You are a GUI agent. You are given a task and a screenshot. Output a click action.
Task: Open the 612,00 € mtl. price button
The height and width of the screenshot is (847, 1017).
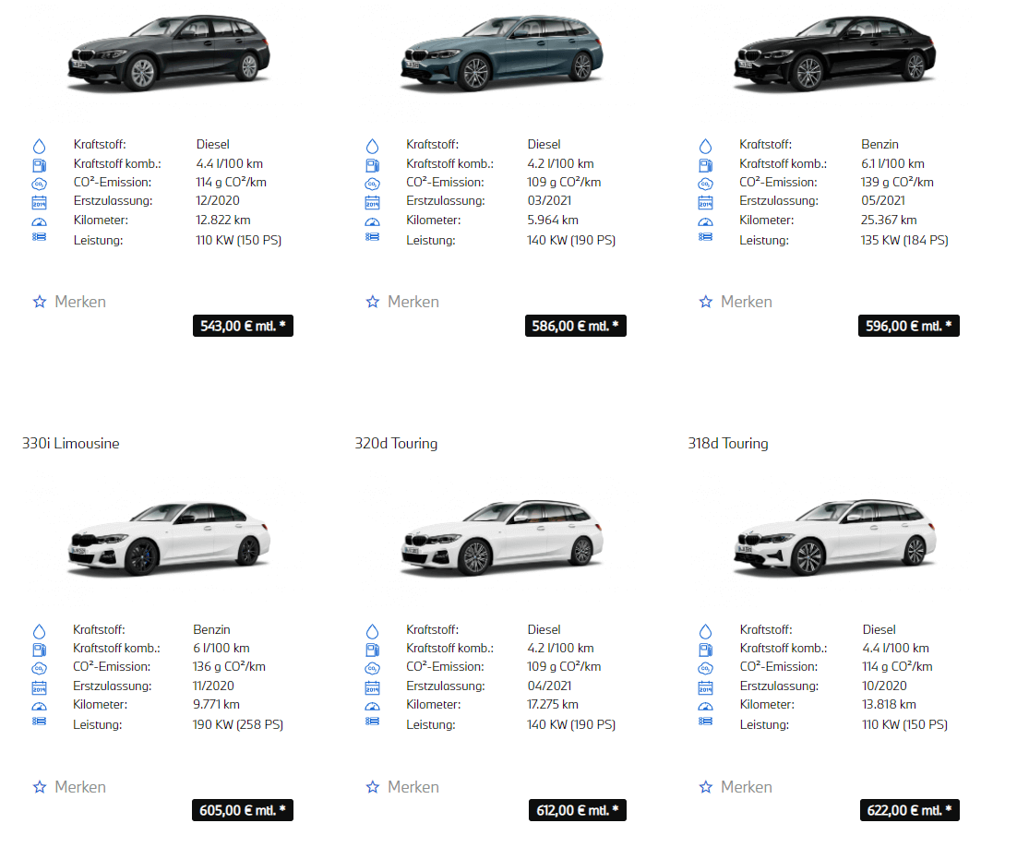[x=577, y=810]
